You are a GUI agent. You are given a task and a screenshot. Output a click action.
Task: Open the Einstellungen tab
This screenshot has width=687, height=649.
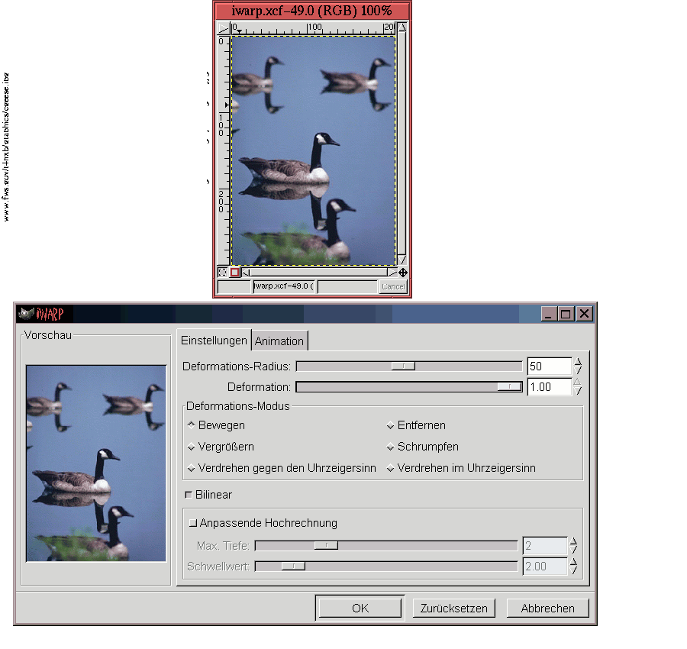point(214,340)
